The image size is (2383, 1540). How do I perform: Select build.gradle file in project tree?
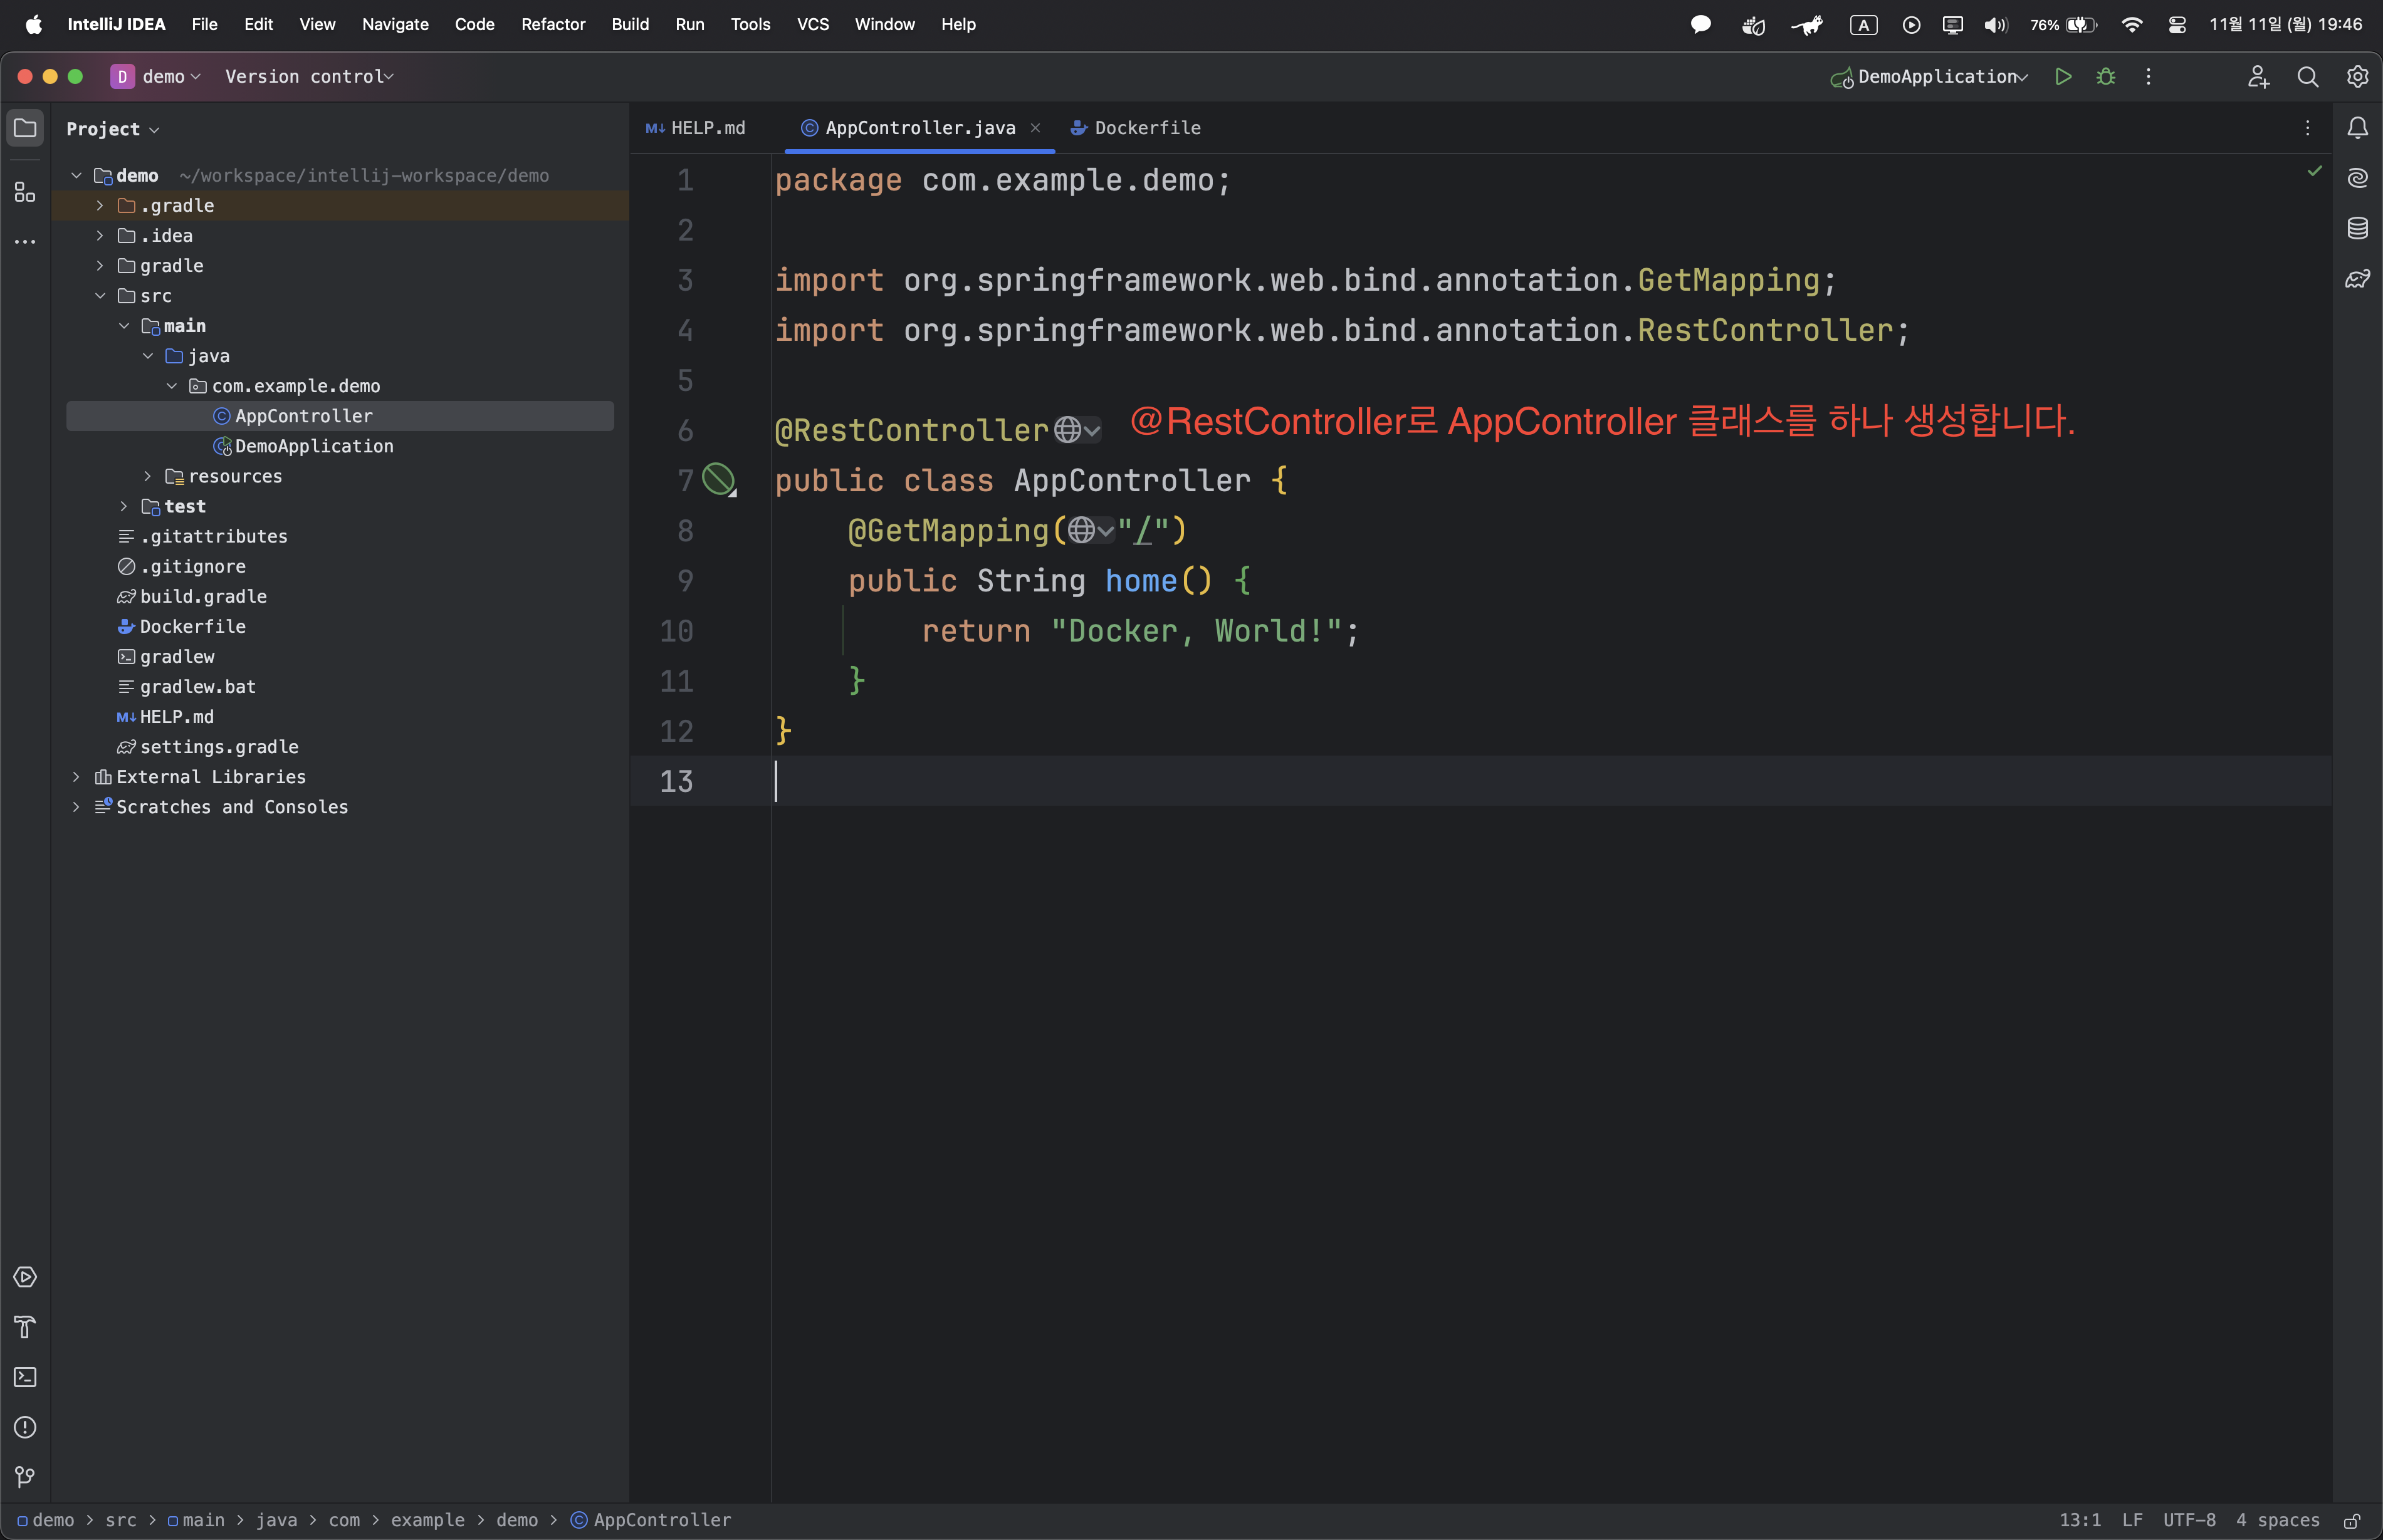point(203,597)
